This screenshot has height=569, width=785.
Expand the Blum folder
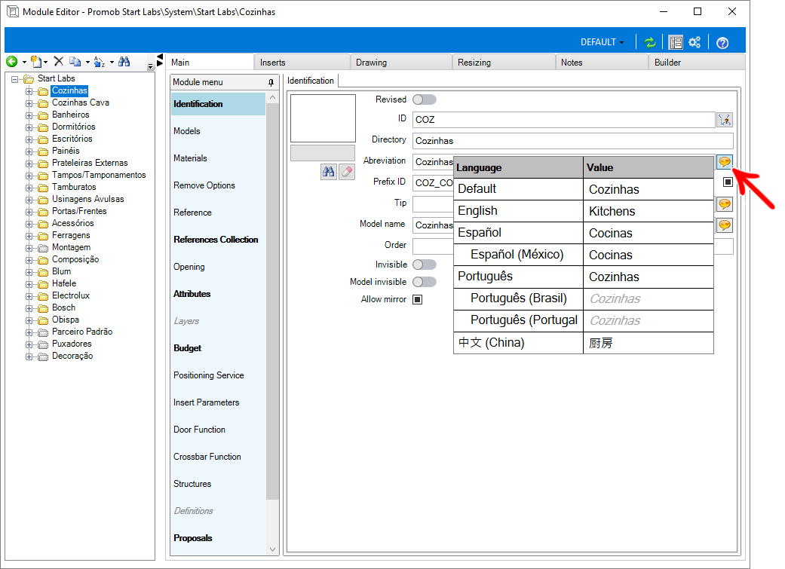point(29,272)
